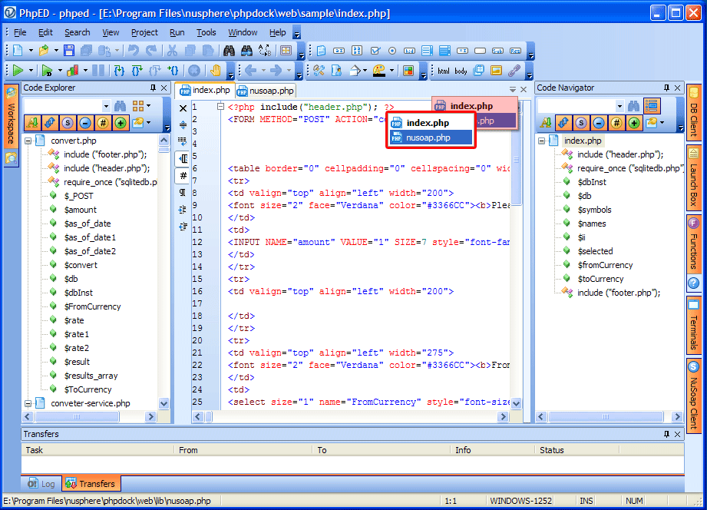Switch to the nusoap.php editor tab

coord(265,90)
